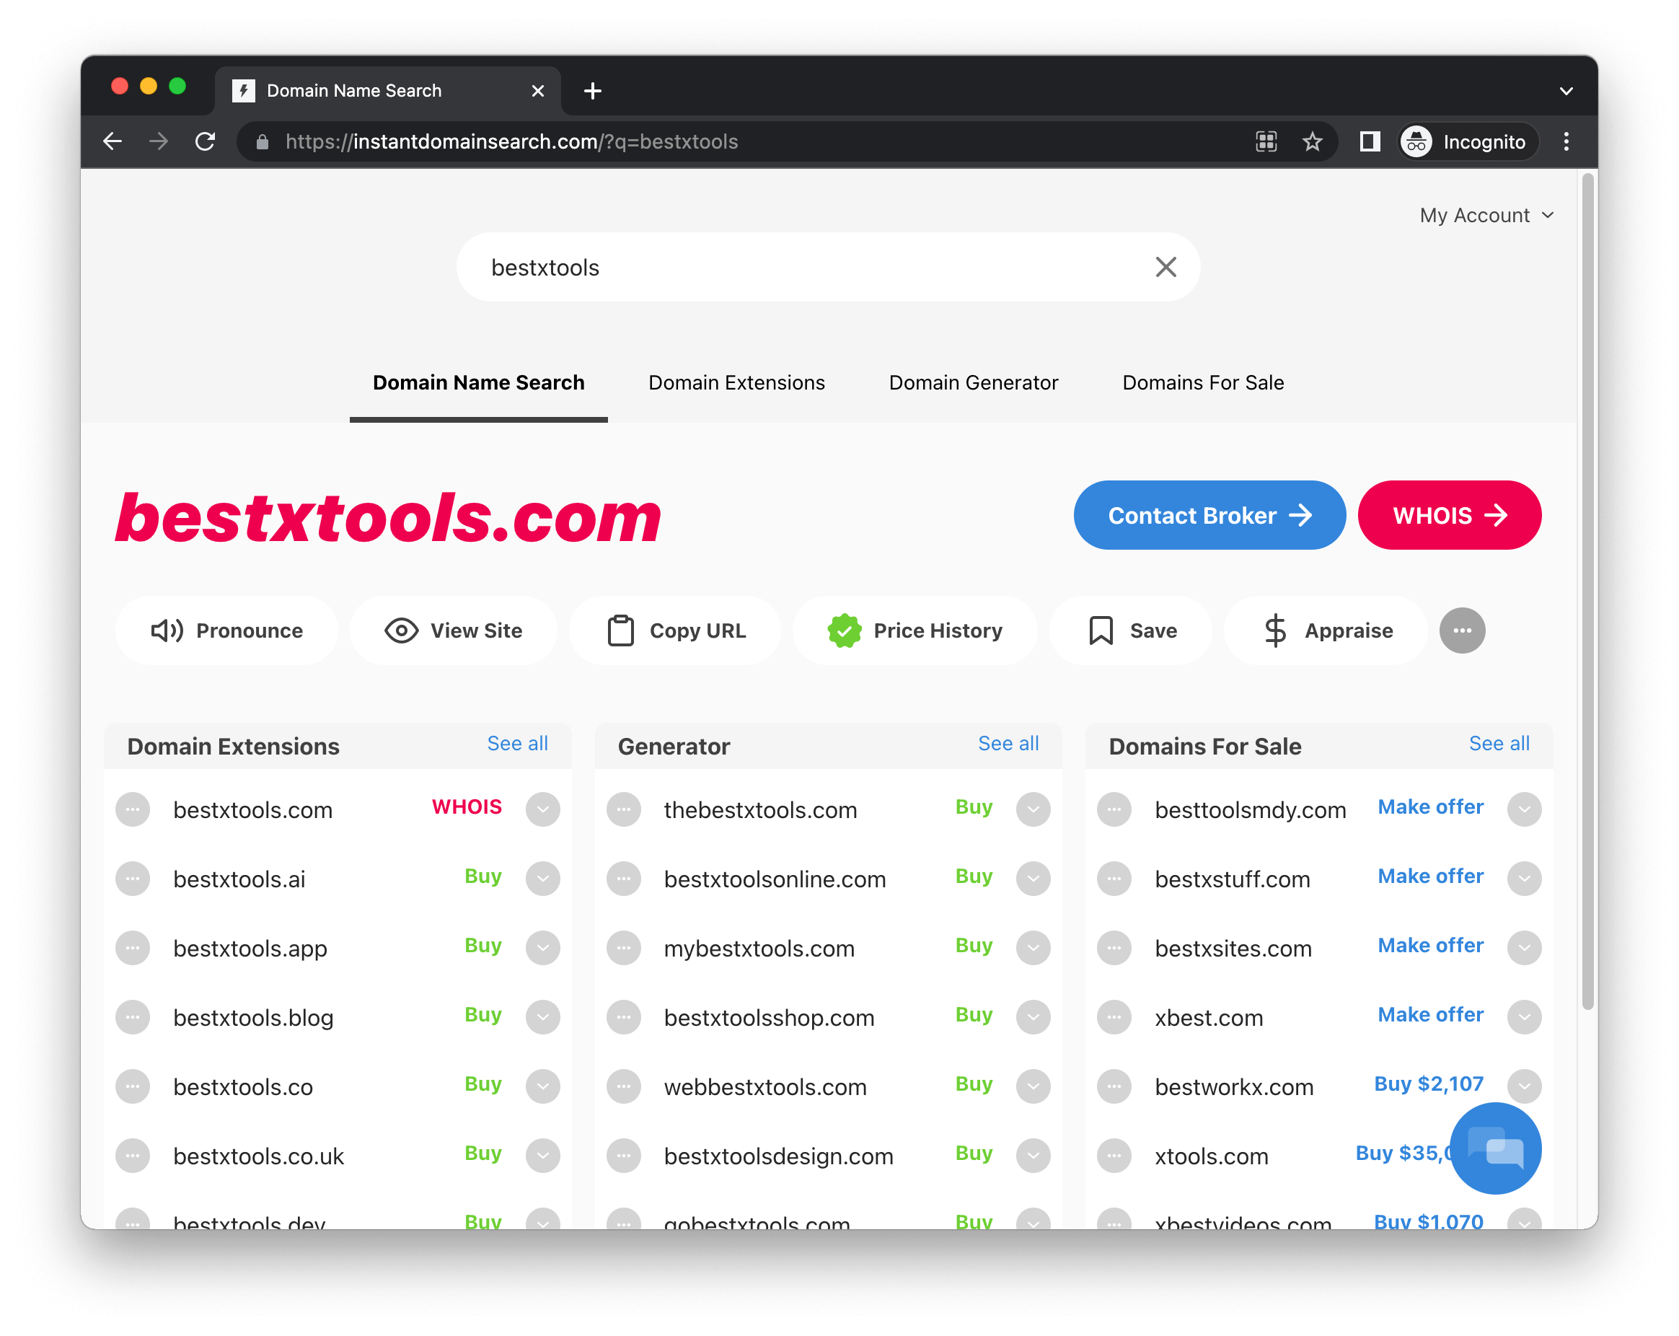Image resolution: width=1679 pixels, height=1336 pixels.
Task: Expand details for bestxsites.com
Action: click(1524, 948)
